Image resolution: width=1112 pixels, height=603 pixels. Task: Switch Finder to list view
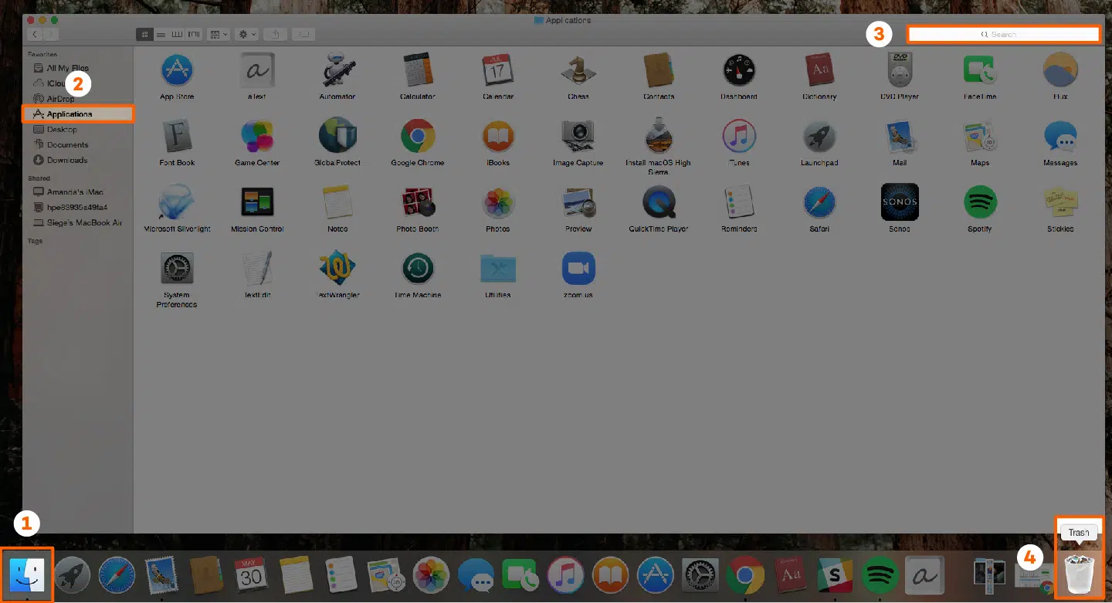[x=161, y=35]
